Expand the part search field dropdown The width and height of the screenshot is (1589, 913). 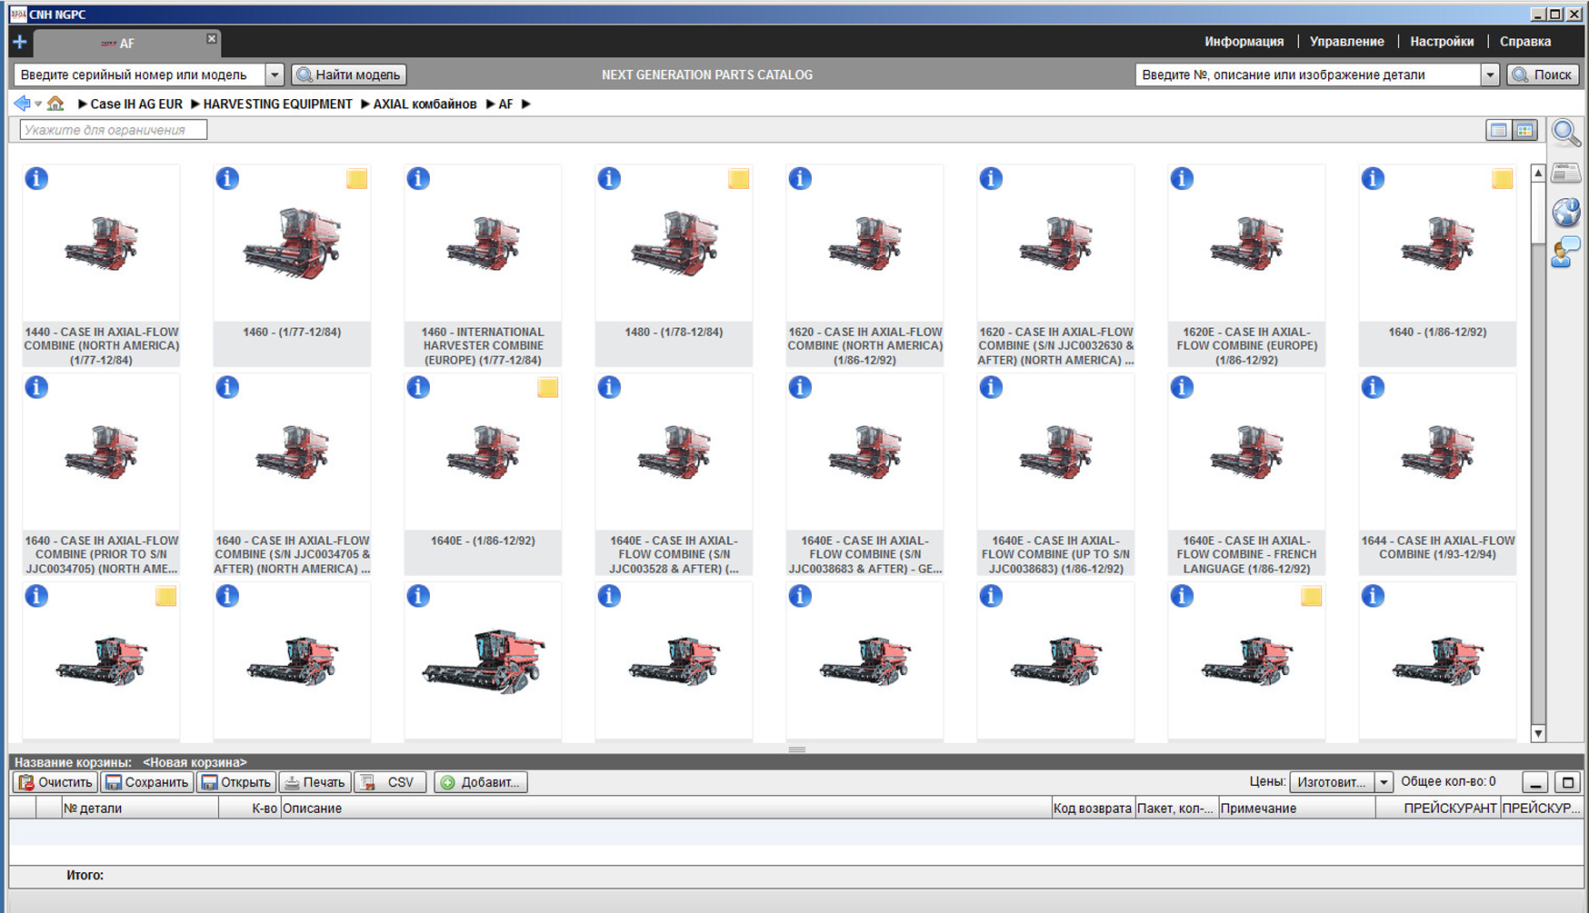1489,75
